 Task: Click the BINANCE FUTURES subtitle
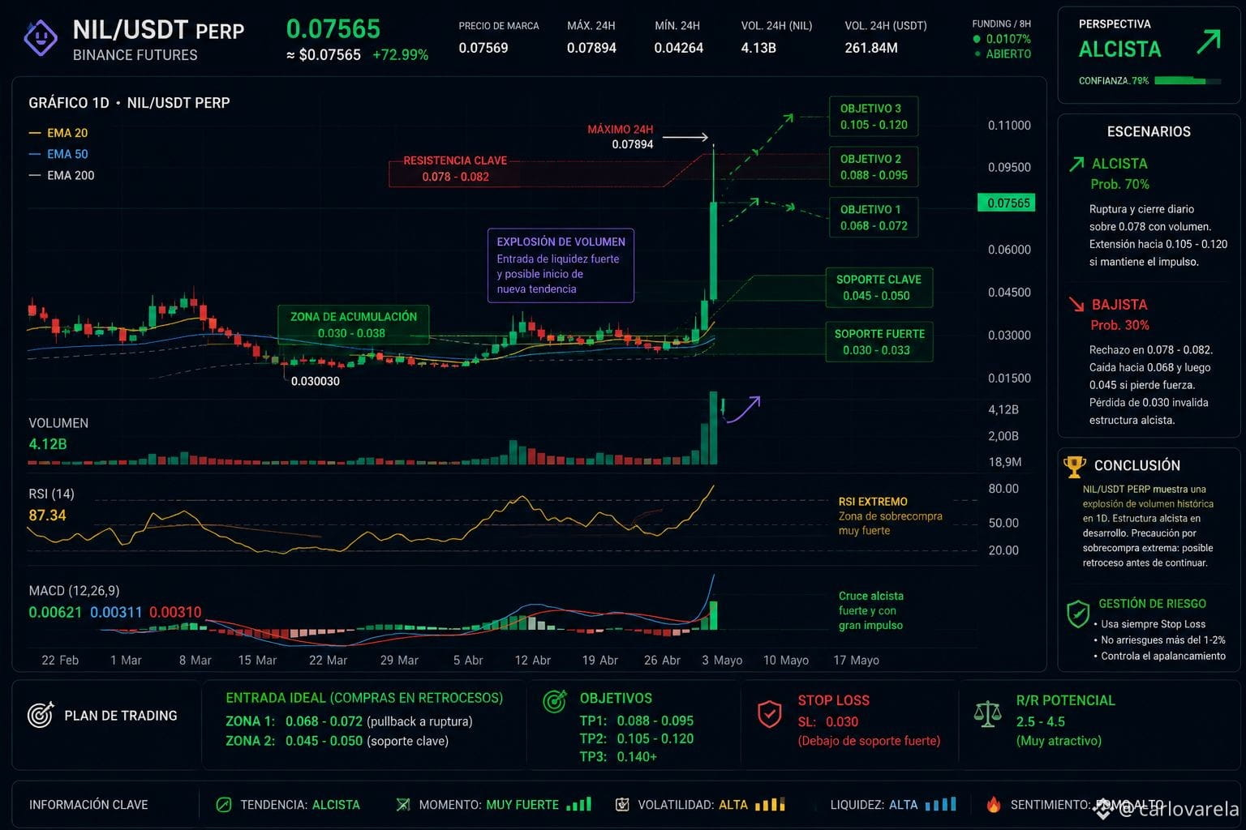coord(135,55)
